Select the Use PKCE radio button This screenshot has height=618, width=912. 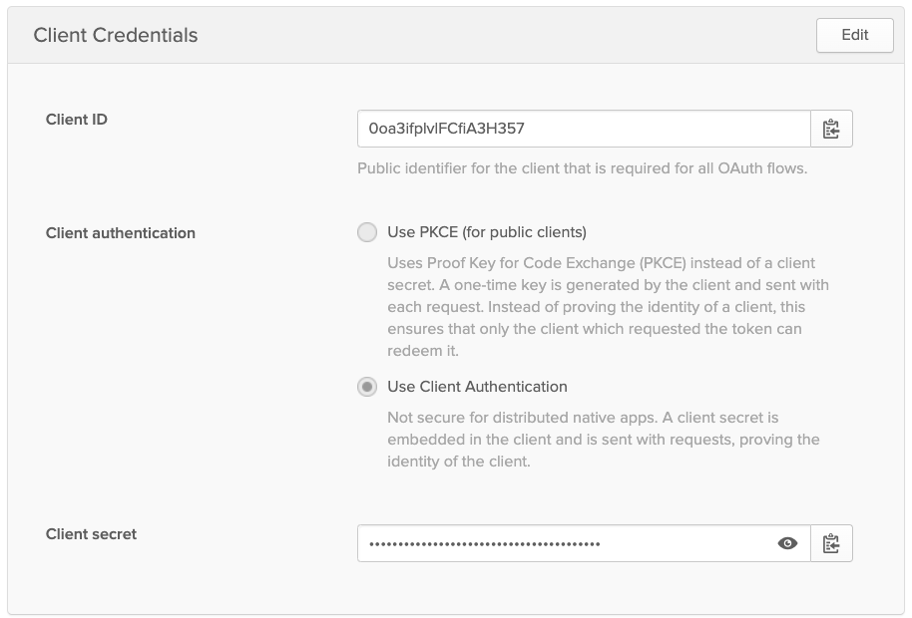coord(367,232)
